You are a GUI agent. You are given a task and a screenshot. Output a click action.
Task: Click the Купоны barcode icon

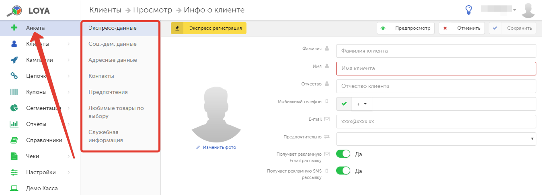14,92
